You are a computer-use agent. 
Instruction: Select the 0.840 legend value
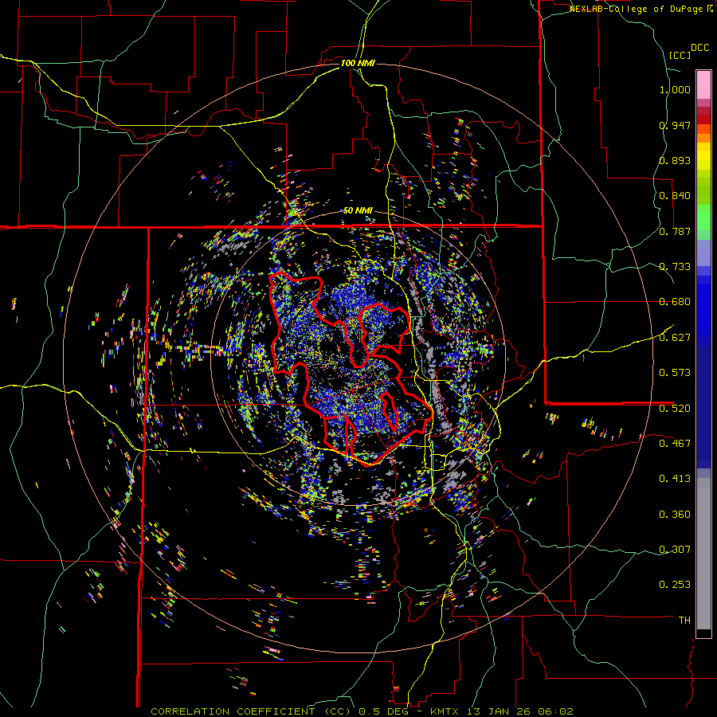pos(675,196)
